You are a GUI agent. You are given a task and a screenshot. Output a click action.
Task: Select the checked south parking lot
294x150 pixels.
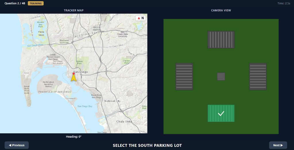[221, 113]
